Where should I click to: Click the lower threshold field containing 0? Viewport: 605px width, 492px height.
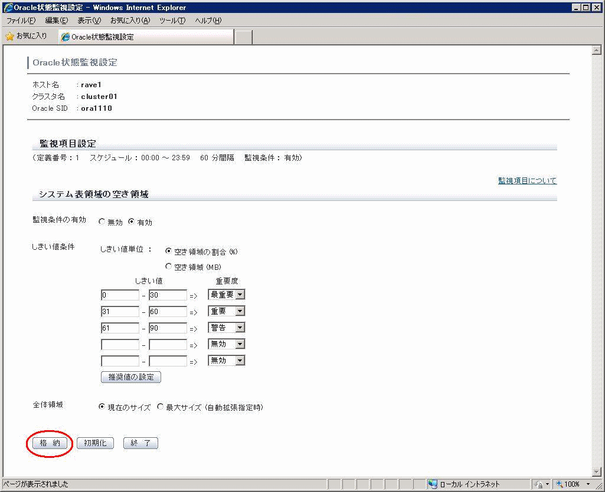[x=120, y=295]
